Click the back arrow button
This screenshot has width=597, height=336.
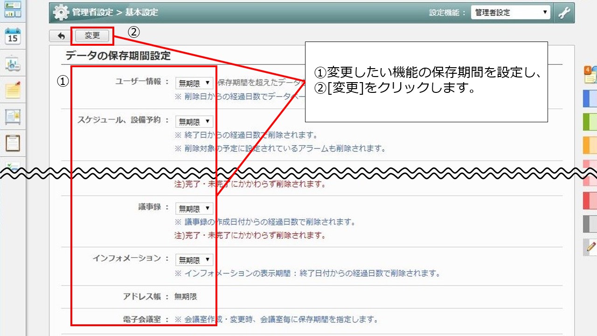(x=61, y=36)
